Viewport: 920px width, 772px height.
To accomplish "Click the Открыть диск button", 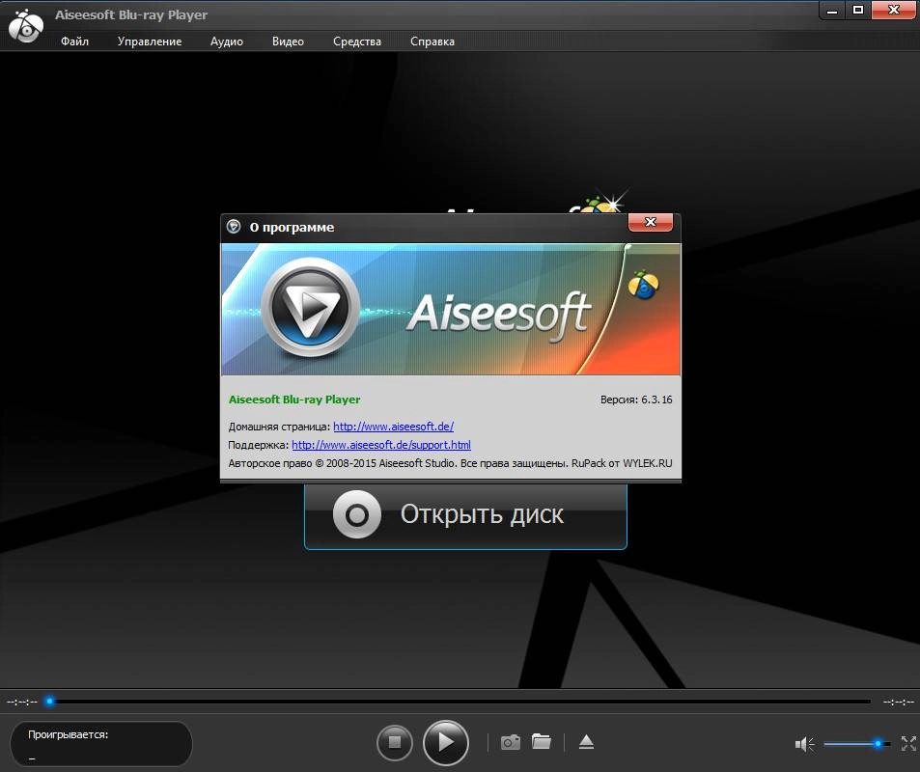I will coord(465,515).
